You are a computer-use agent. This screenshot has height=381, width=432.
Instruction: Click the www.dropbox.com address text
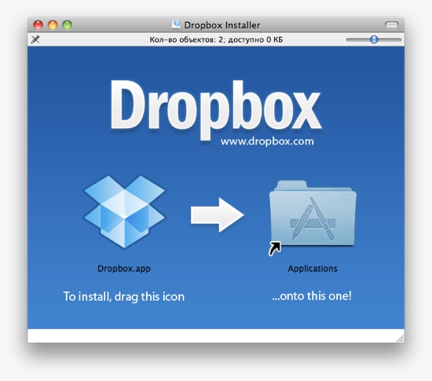(x=267, y=141)
